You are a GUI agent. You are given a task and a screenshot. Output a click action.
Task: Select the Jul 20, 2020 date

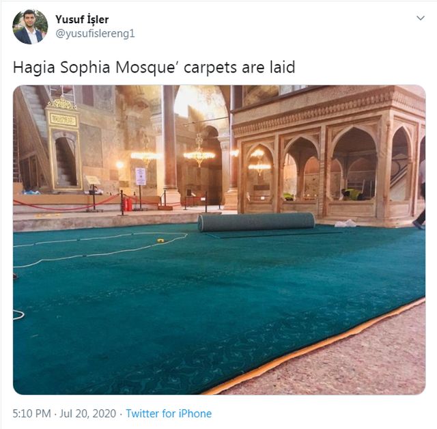(88, 413)
